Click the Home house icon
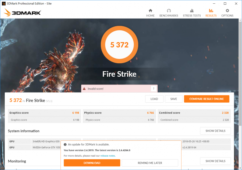Viewport: 242px width, 170px height. [150, 10]
